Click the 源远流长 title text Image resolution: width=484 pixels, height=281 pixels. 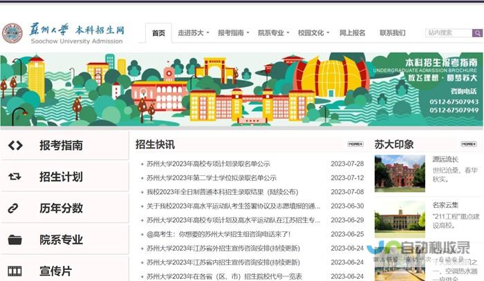click(445, 159)
